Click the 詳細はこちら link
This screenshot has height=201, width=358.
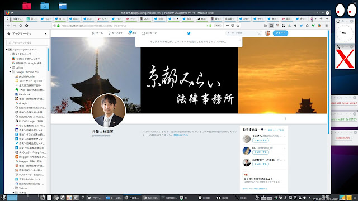[181, 135]
